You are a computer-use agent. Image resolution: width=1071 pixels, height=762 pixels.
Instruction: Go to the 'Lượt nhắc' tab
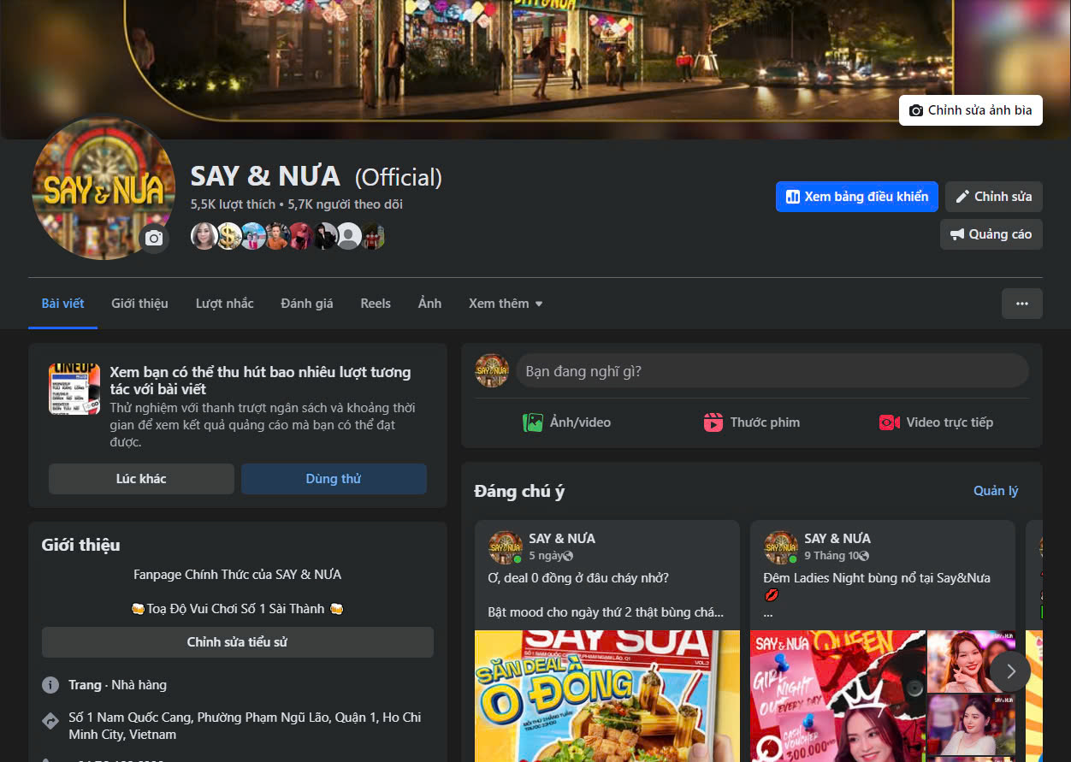pos(224,304)
